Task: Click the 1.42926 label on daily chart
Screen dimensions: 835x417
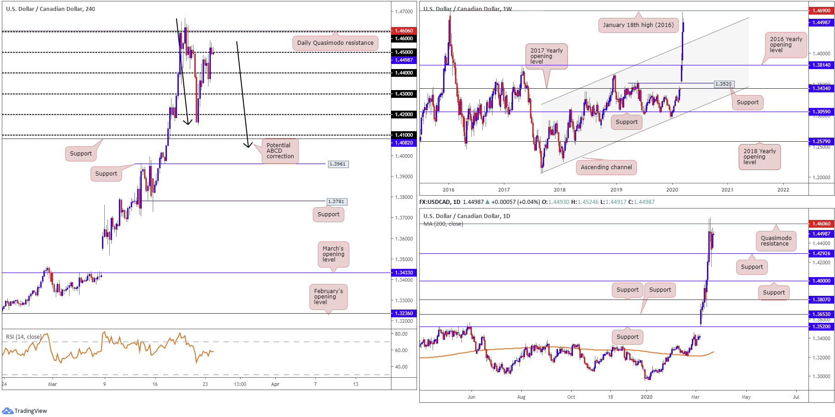Action: point(821,253)
